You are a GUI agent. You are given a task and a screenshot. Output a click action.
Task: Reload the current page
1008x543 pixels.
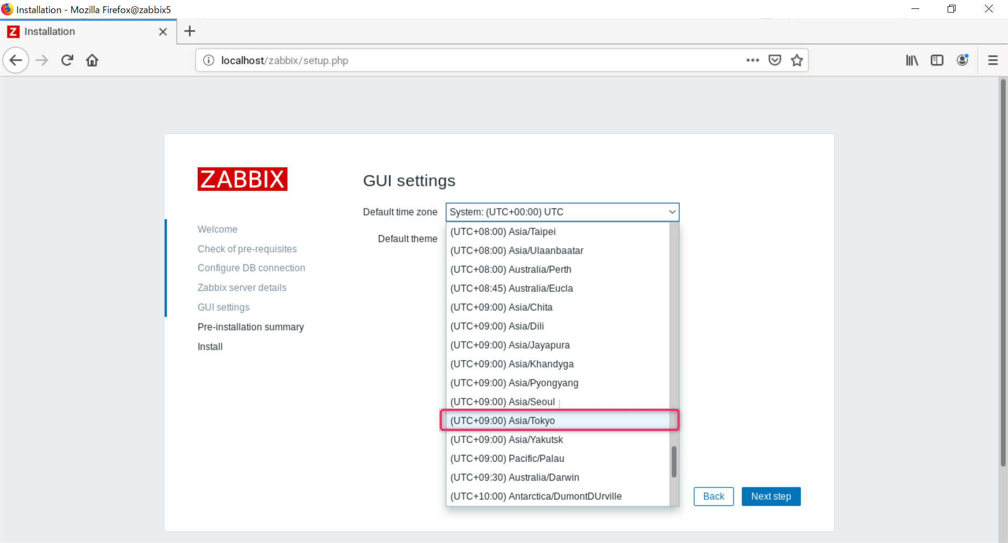click(67, 60)
